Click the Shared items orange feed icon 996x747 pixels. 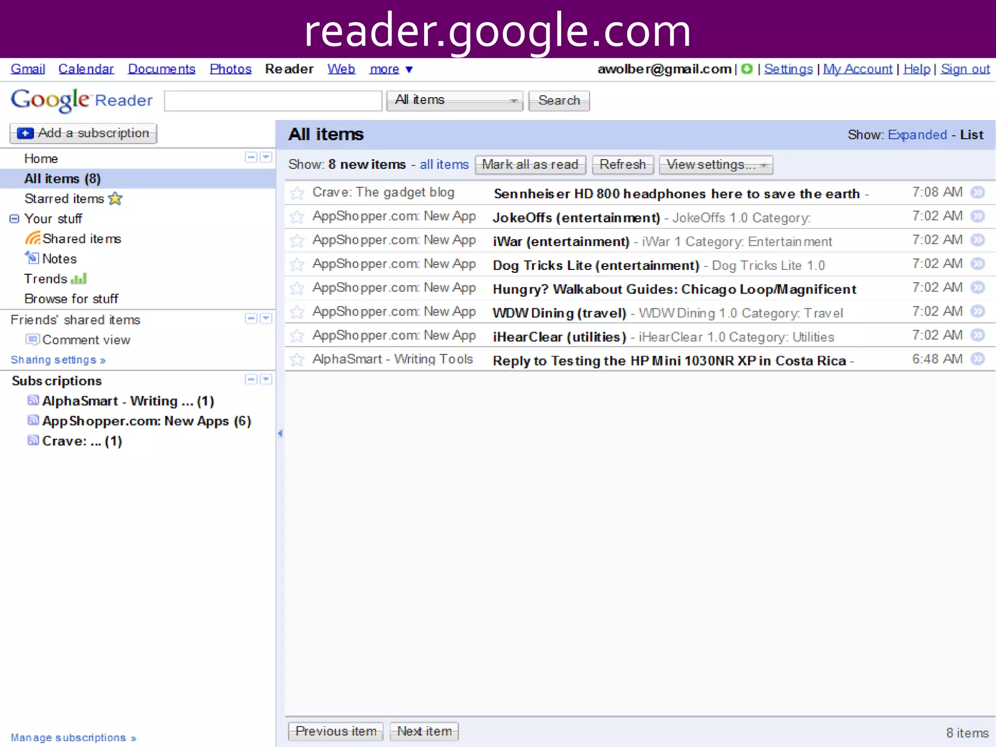coord(33,238)
